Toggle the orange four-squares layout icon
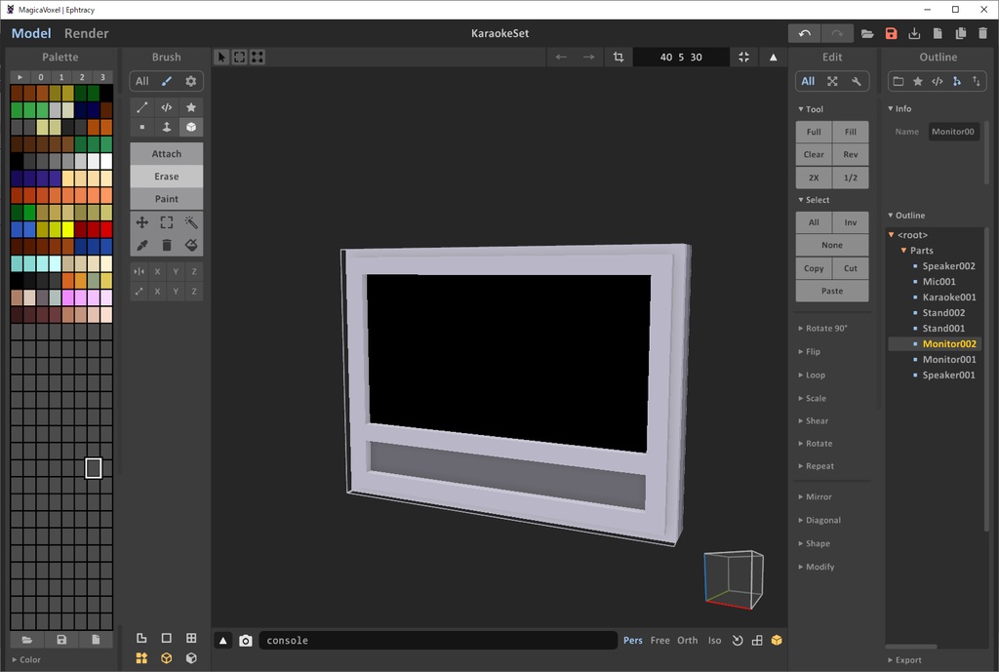The width and height of the screenshot is (999, 672). pyautogui.click(x=141, y=658)
